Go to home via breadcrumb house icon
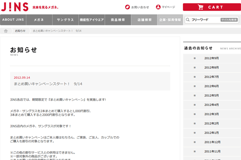The image size is (241, 160). [6, 31]
